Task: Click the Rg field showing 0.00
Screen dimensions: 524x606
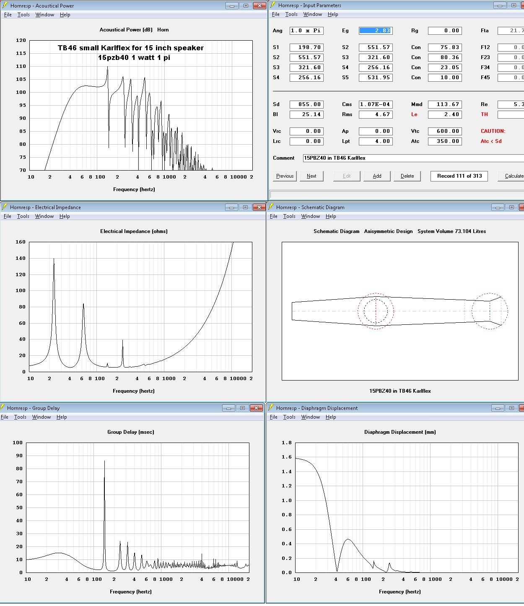Action: coord(445,31)
